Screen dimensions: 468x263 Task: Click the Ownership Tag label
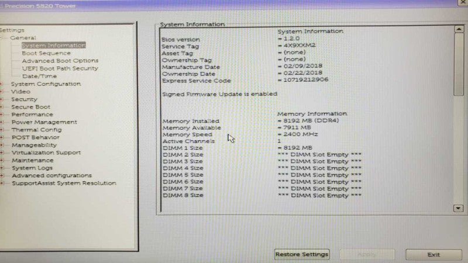(187, 60)
